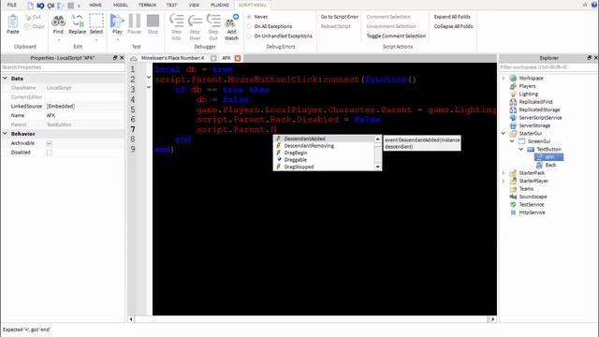
Task: Select On All Exceptions option
Action: click(249, 26)
